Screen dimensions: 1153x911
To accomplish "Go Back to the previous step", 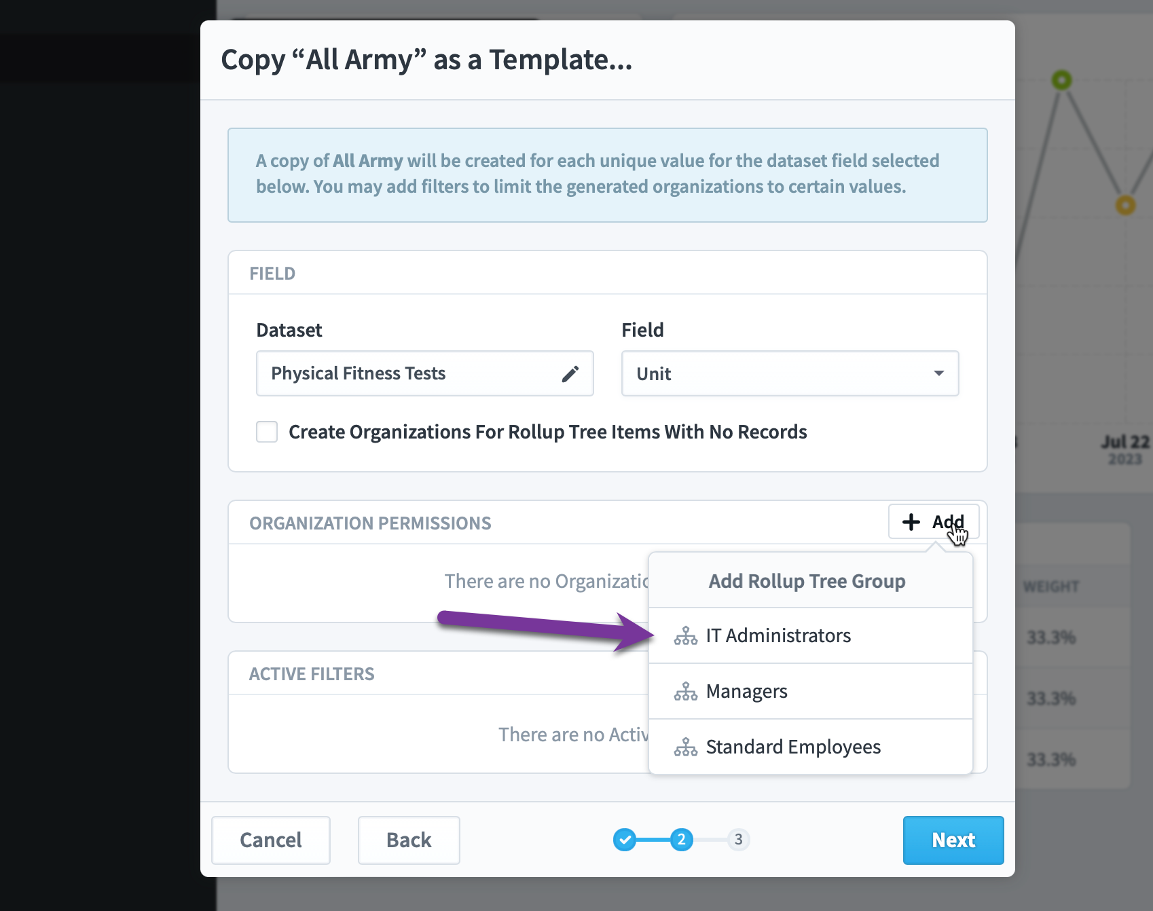I will (409, 840).
